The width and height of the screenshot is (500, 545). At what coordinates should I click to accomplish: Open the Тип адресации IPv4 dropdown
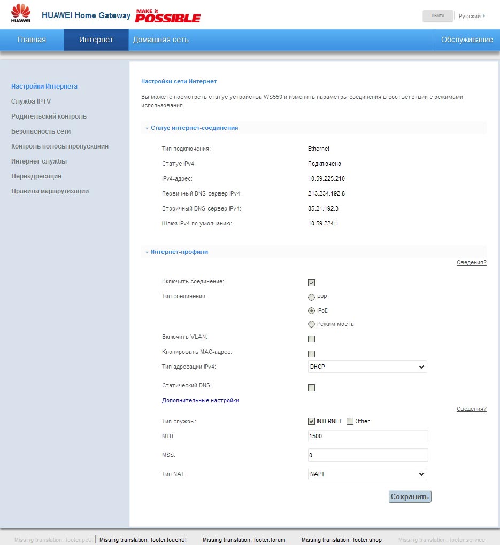coord(367,367)
